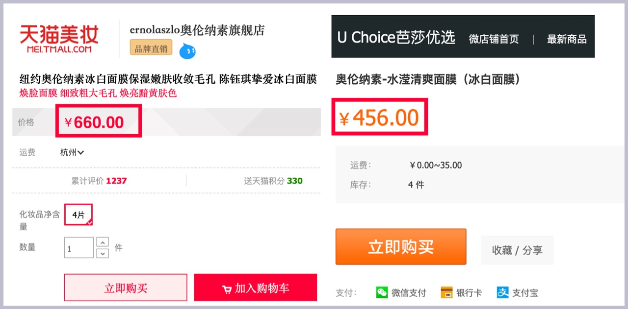
Task: Expand the 杭州 shipping location dropdown
Action: click(72, 152)
